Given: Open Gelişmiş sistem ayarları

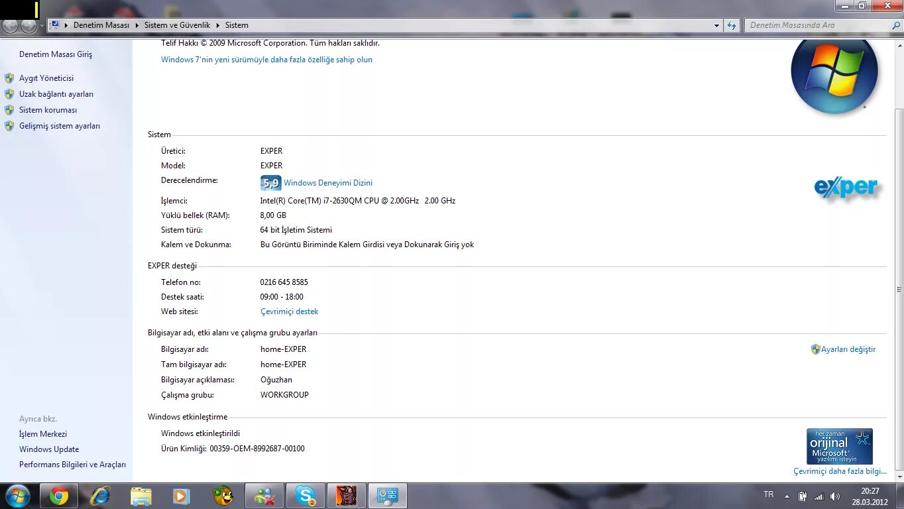Looking at the screenshot, I should [x=60, y=126].
